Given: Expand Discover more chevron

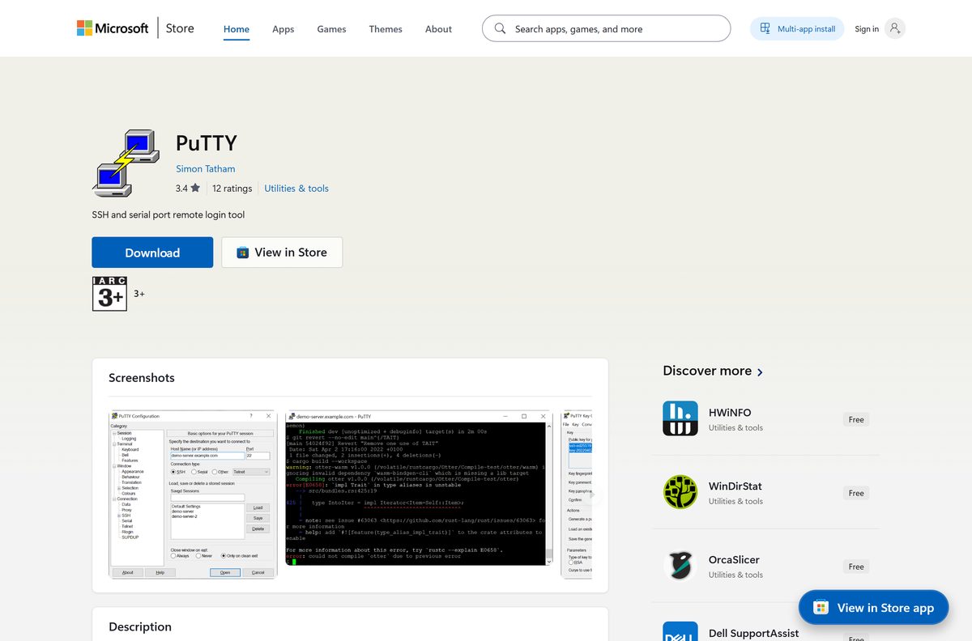Looking at the screenshot, I should point(760,371).
